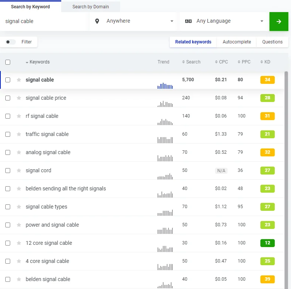Viewport: 291px width, 289px height.
Task: Star the 'belden signal cable' keyword
Action: 19,280
